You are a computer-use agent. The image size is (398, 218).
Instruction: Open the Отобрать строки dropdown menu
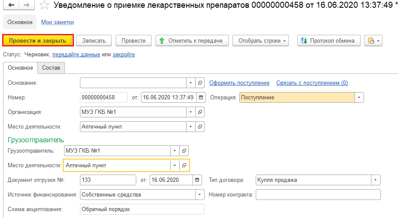pos(261,40)
